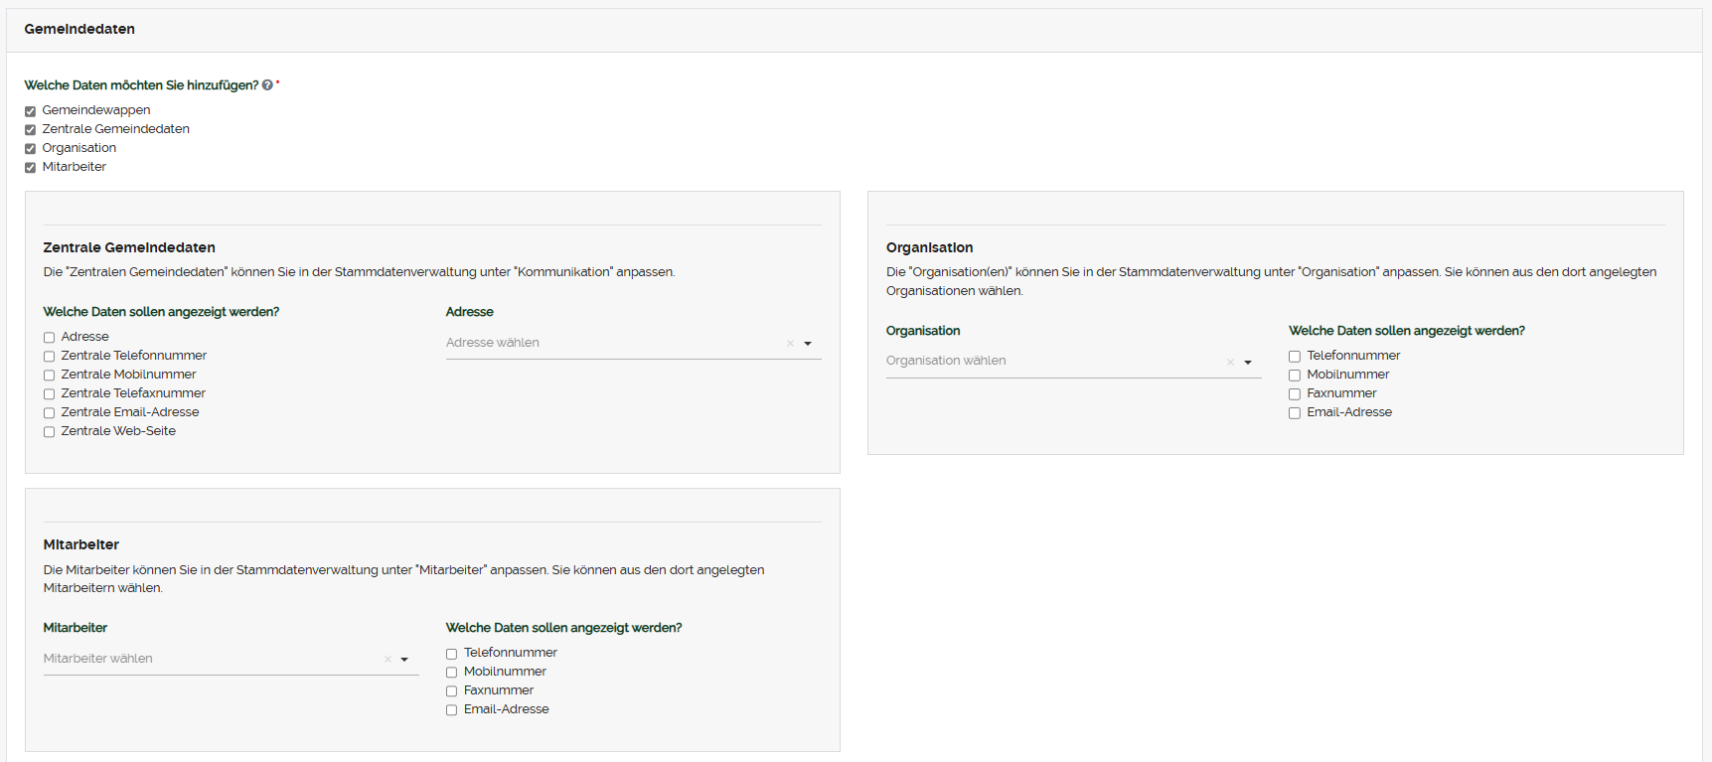1712x762 pixels.
Task: Click the help question mark icon
Action: pos(267,85)
